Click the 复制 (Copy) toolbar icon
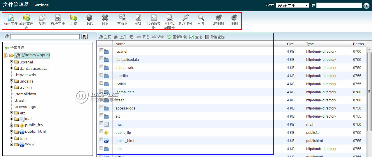The width and height of the screenshot is (372, 157). click(42, 18)
